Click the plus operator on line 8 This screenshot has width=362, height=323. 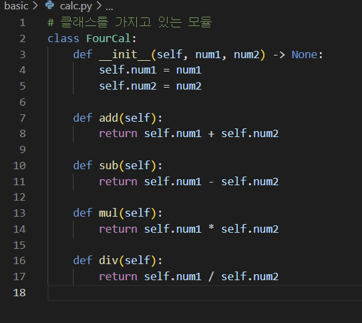pos(211,134)
